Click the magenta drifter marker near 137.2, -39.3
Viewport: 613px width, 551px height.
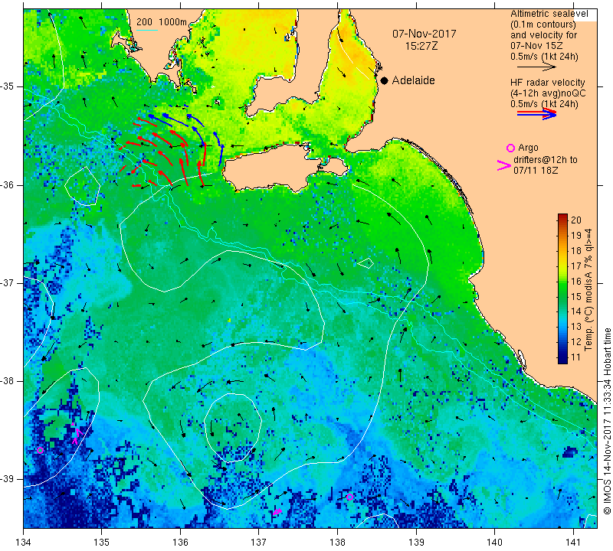(x=277, y=511)
